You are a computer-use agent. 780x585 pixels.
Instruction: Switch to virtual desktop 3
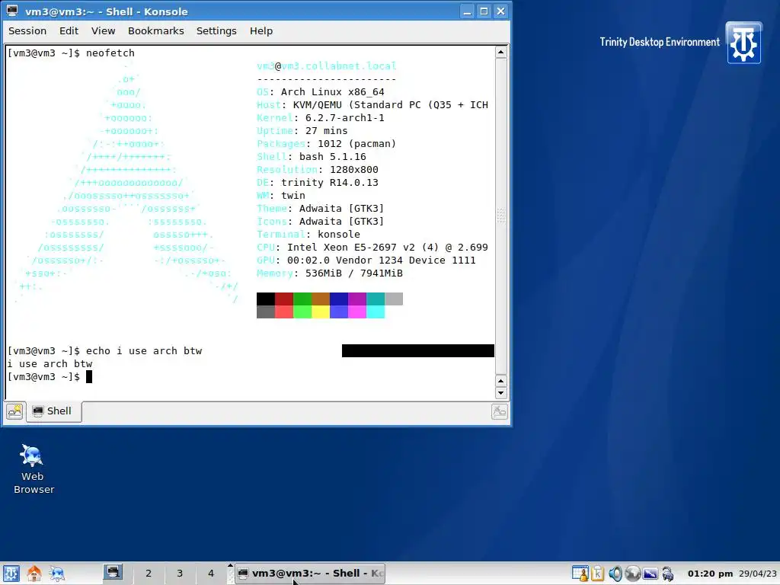coord(180,574)
